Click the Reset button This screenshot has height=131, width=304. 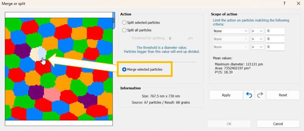pyautogui.click(x=283, y=95)
